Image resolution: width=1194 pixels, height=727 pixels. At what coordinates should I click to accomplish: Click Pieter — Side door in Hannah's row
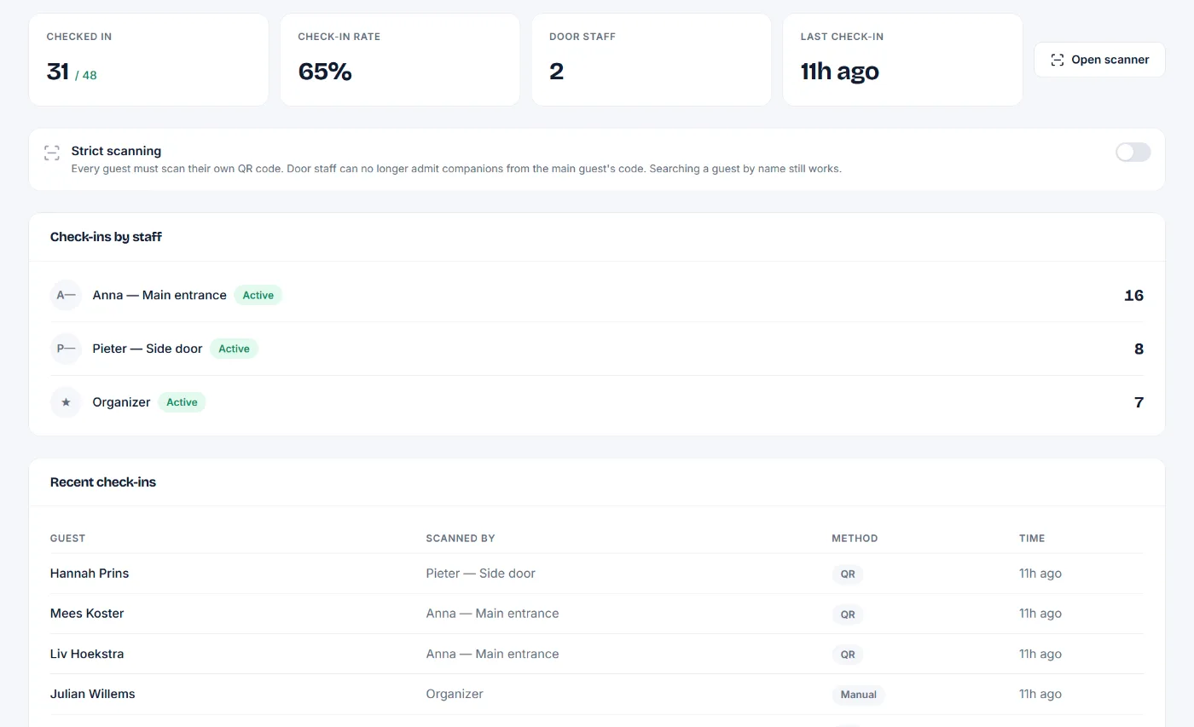coord(481,574)
